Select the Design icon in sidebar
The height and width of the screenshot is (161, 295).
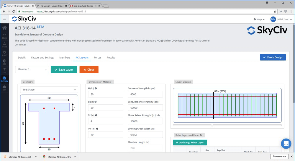(x=4, y=79)
